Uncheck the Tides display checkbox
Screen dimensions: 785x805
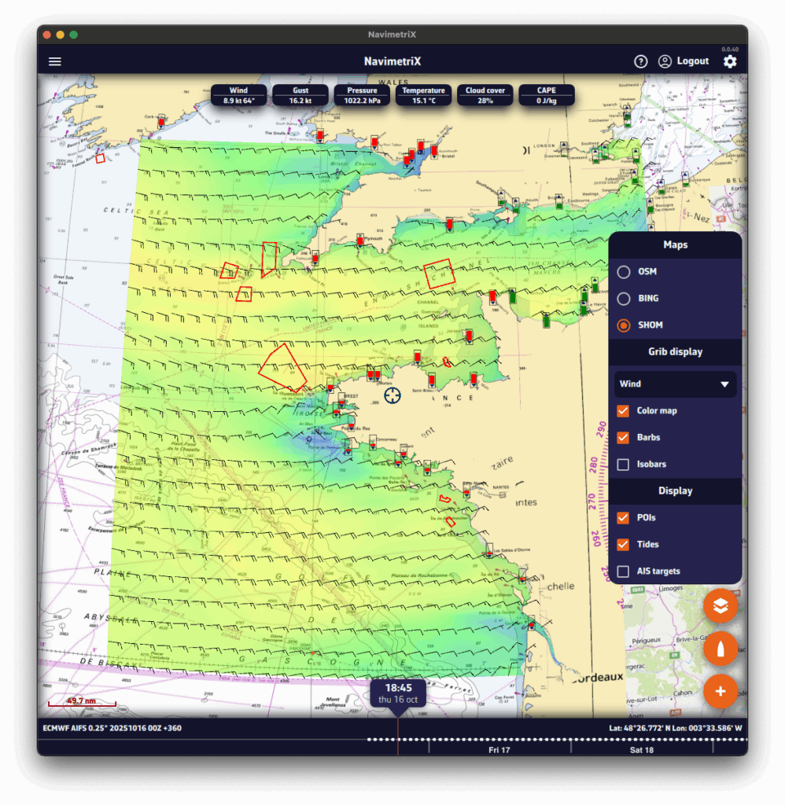point(624,545)
